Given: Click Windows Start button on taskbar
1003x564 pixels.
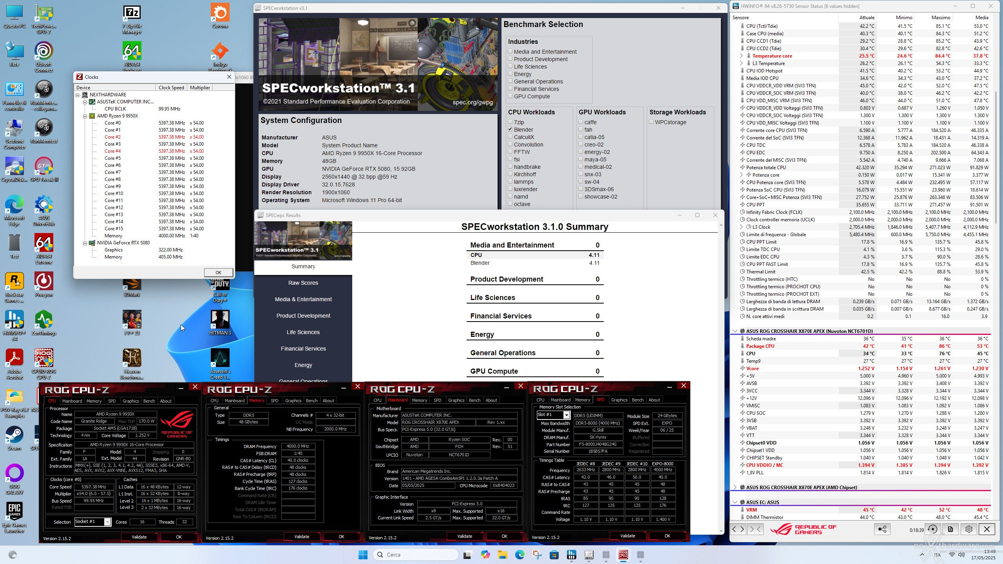Looking at the screenshot, I should point(363,555).
